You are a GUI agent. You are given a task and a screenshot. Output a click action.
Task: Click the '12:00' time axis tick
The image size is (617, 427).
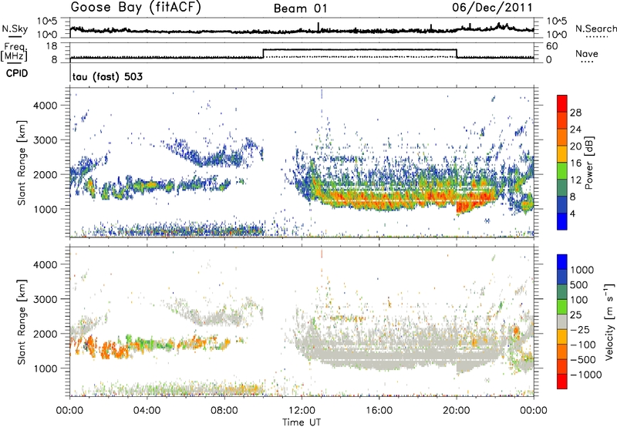302,411
